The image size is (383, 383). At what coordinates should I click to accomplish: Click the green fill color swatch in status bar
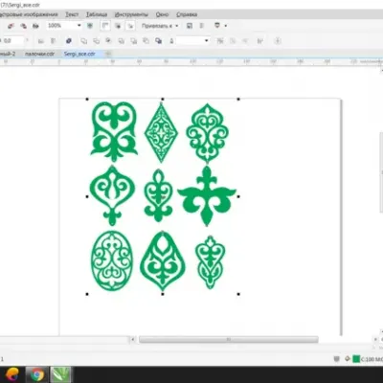point(356,359)
